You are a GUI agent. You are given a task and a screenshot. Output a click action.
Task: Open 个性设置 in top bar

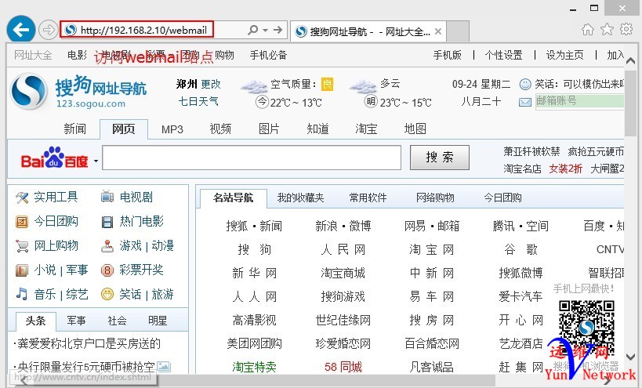point(503,55)
